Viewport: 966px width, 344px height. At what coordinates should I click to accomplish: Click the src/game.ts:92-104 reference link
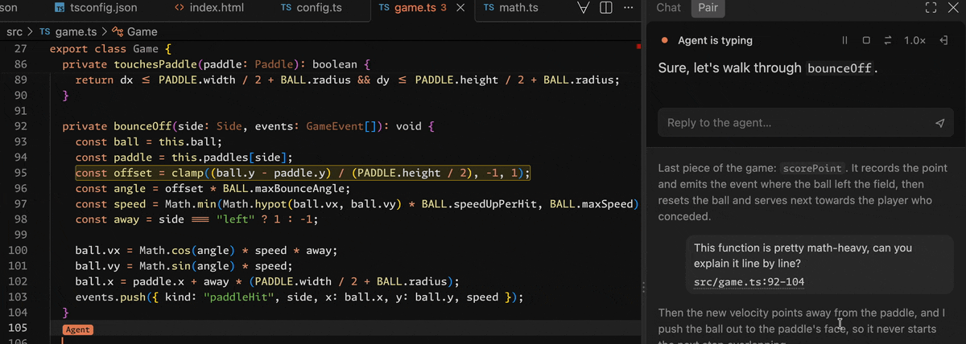point(749,282)
